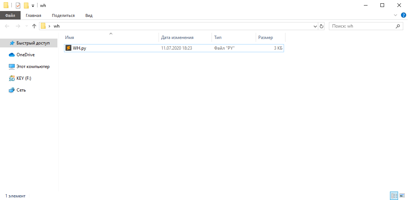The height and width of the screenshot is (200, 408).
Task: Select the WH.py file
Action: click(x=174, y=48)
